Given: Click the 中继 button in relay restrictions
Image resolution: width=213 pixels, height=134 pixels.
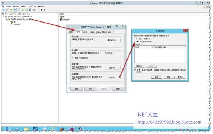Looking at the screenshot, I should click(112, 78).
